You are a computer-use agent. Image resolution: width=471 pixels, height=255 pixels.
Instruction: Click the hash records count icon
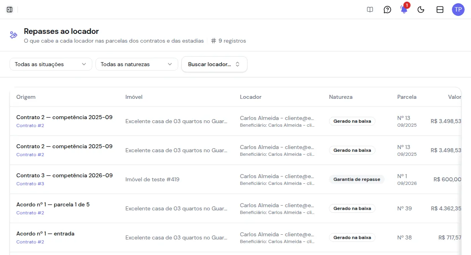coord(214,41)
